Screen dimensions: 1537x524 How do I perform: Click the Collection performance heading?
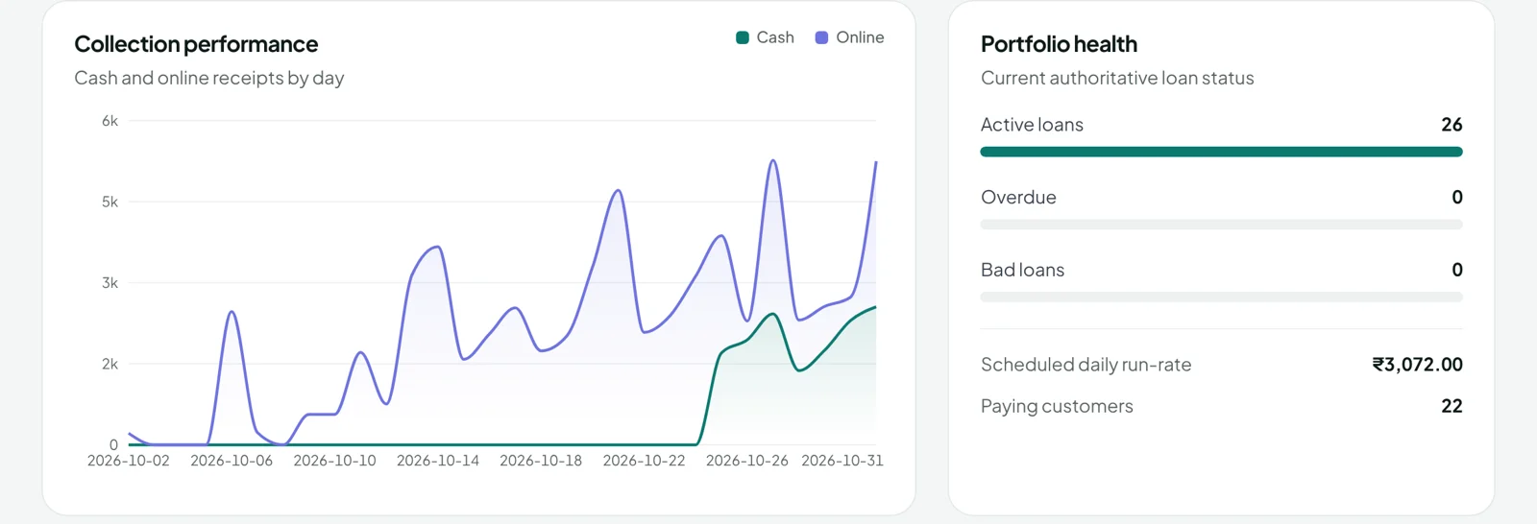tap(196, 44)
